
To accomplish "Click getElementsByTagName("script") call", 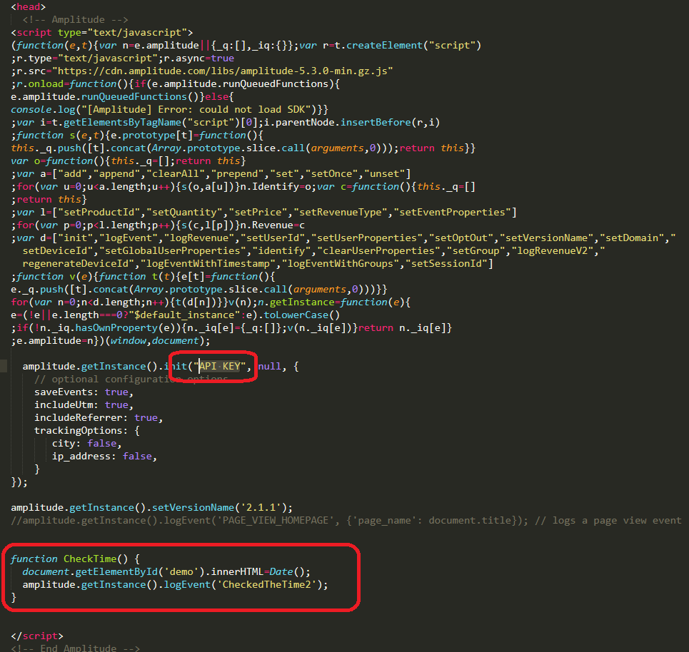I will tap(151, 122).
